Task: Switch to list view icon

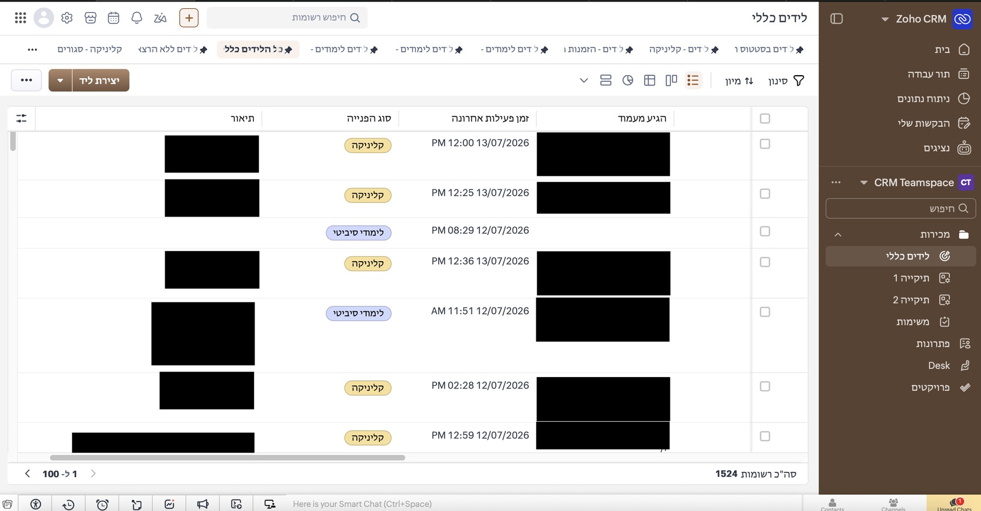Action: pyautogui.click(x=693, y=81)
